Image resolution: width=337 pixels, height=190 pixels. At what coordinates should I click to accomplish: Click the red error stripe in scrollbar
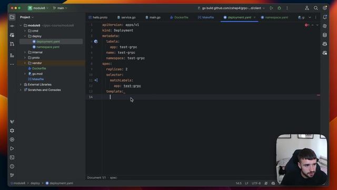coord(318,95)
